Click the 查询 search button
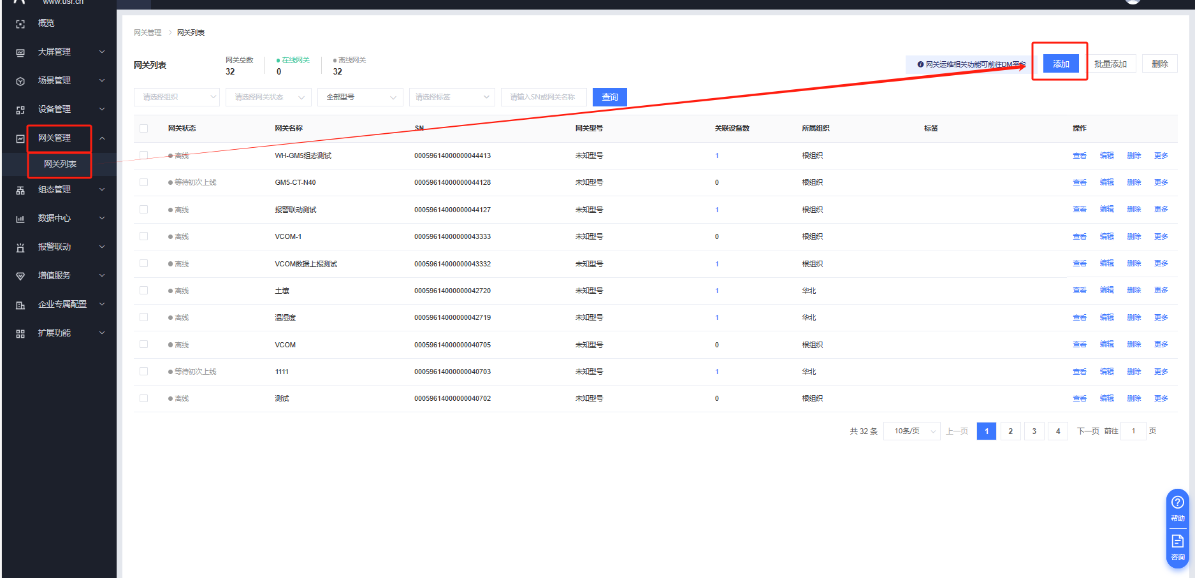 (x=609, y=97)
